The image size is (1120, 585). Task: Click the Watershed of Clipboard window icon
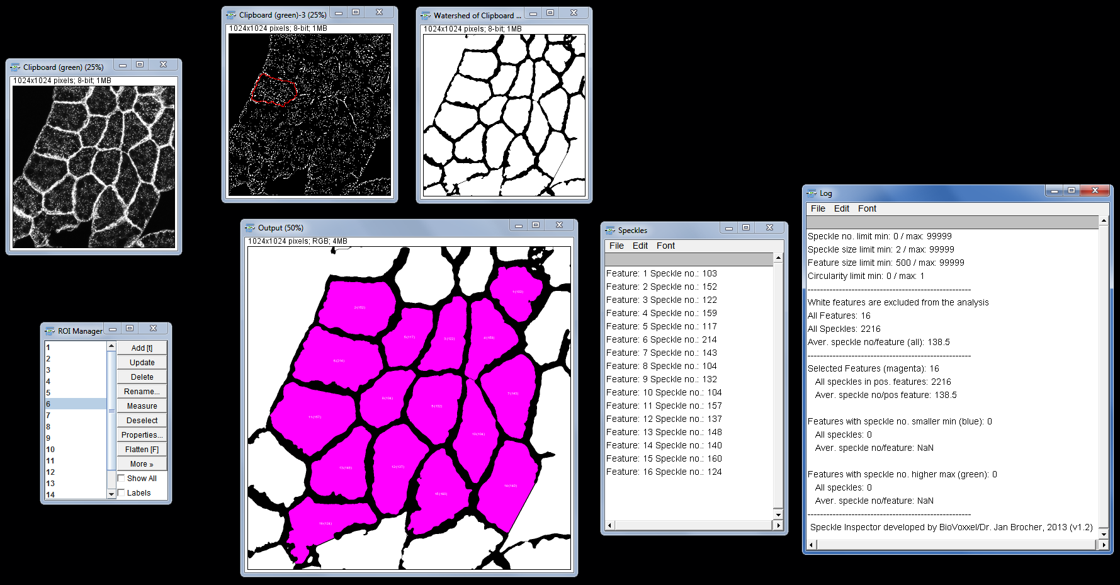click(426, 16)
